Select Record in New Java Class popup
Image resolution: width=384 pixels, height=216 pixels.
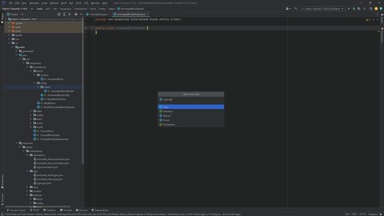tap(191, 116)
